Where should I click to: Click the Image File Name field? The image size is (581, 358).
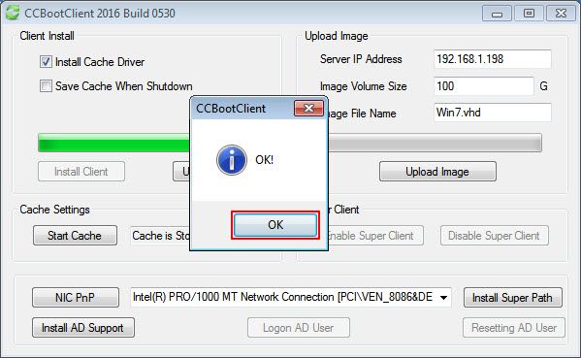[x=493, y=113]
